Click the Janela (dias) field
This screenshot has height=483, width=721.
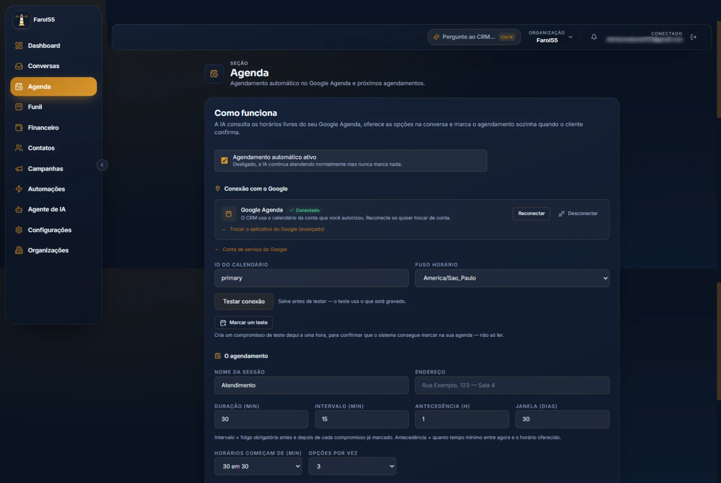[562, 419]
